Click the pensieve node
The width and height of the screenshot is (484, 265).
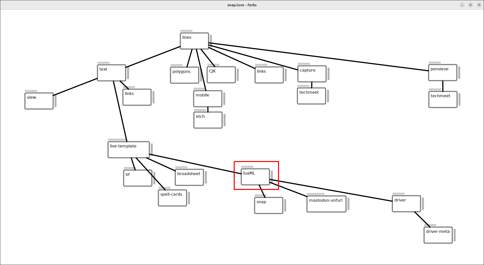pyautogui.click(x=443, y=73)
